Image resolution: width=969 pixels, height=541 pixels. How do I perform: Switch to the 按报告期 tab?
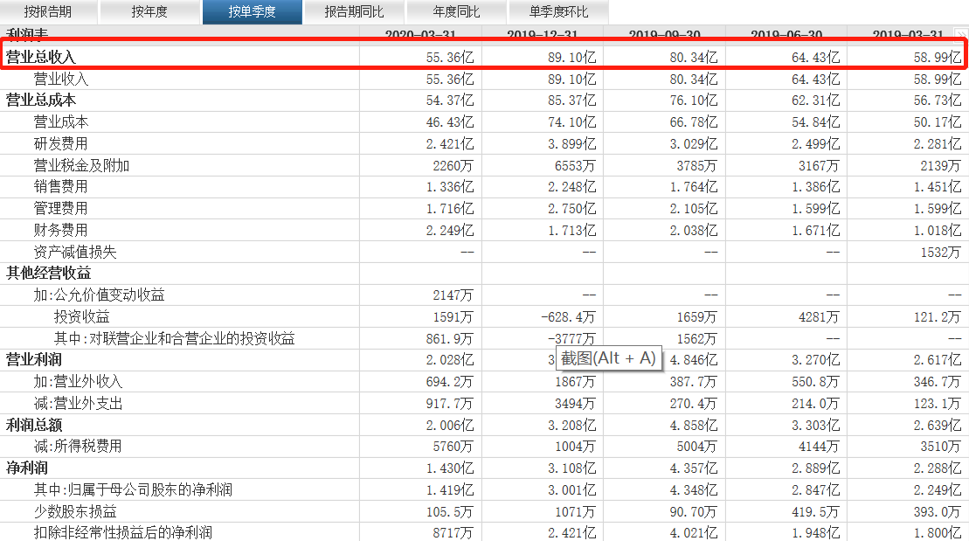click(x=50, y=12)
